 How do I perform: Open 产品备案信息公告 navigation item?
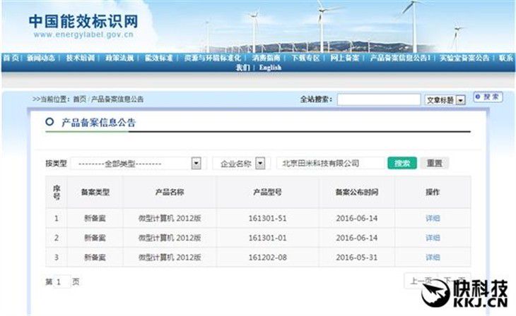click(400, 58)
